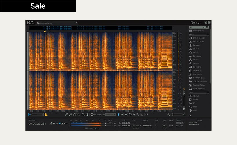The height and width of the screenshot is (145, 237).
Task: Open the Dither utility module
Action: tap(194, 99)
